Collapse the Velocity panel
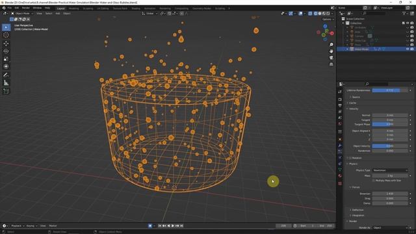 click(353, 109)
